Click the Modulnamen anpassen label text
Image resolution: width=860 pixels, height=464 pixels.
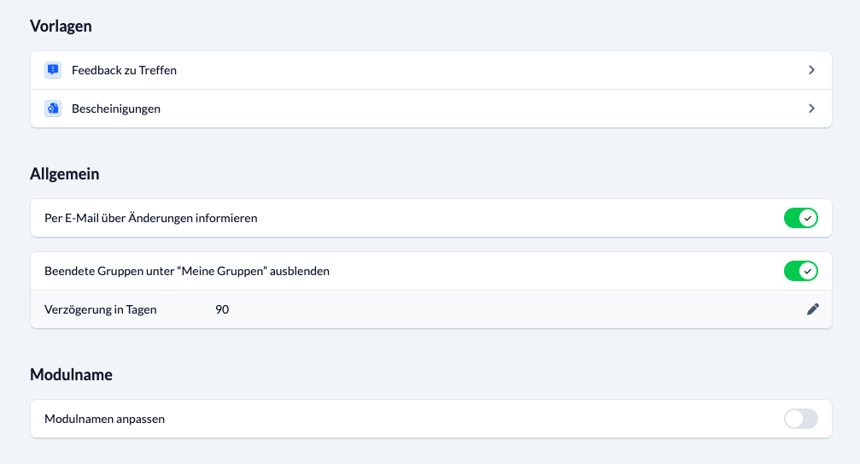[104, 419]
